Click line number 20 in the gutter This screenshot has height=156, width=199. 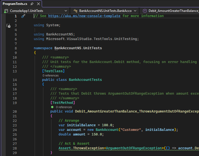click(x=14, y=111)
